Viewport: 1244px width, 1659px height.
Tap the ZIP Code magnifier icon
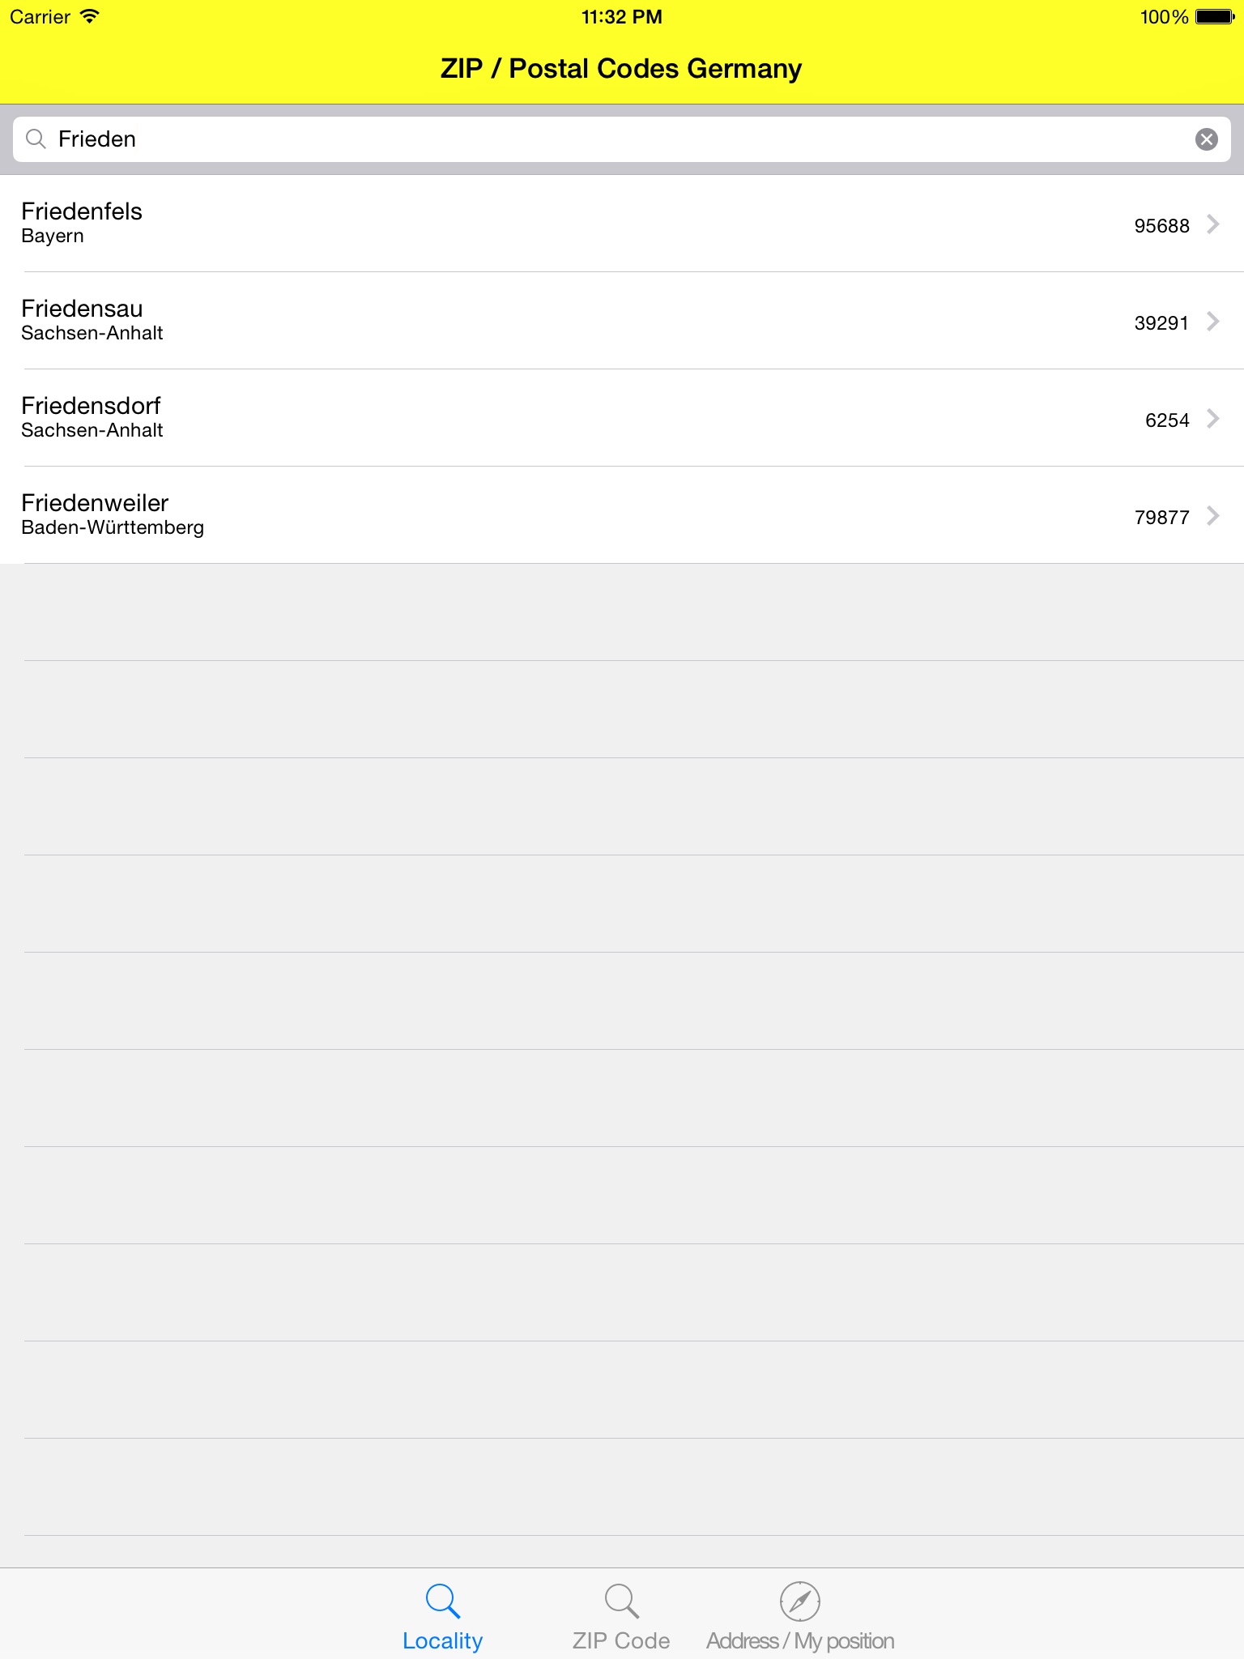621,1601
